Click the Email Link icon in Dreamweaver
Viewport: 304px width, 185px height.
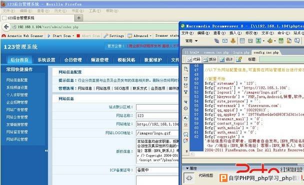pyautogui.click(x=225, y=41)
